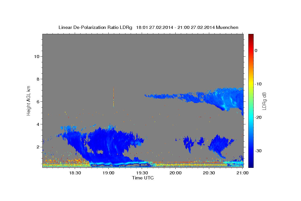The width and height of the screenshot is (301, 201).
Task: Click the '18:30' time tick label
Action: point(75,173)
